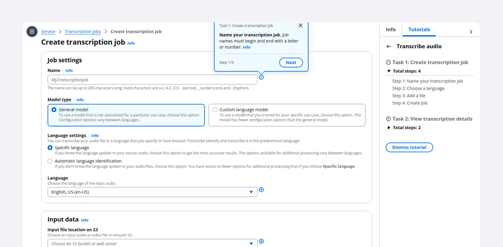
Task: Open Transcription jobs breadcrumb link
Action: coord(83,31)
